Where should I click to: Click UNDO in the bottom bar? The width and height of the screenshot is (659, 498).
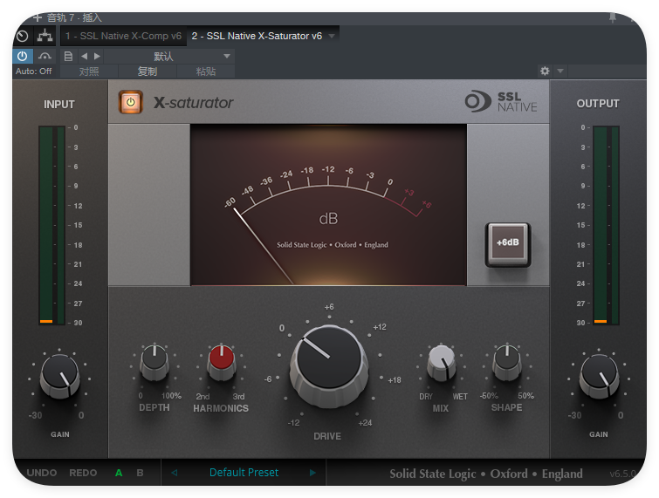coord(42,473)
